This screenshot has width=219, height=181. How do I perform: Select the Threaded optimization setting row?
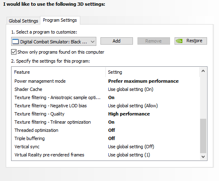(x=105, y=130)
